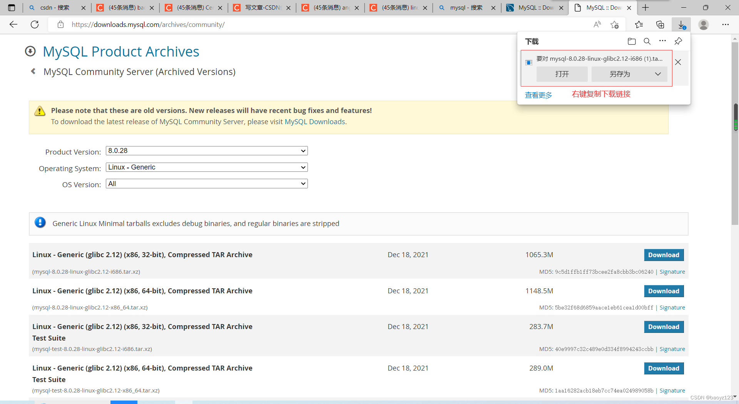This screenshot has width=739, height=404.
Task: Expand the 另存为 save options chevron
Action: coord(658,74)
